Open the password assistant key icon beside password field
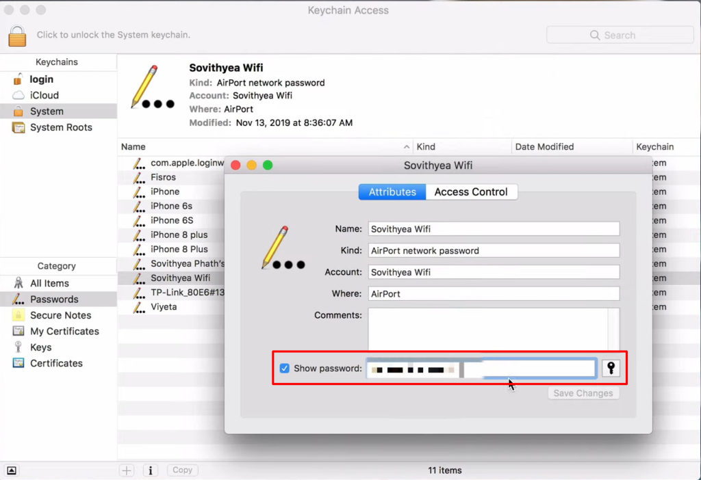Viewport: 701px width, 480px height. pos(609,368)
